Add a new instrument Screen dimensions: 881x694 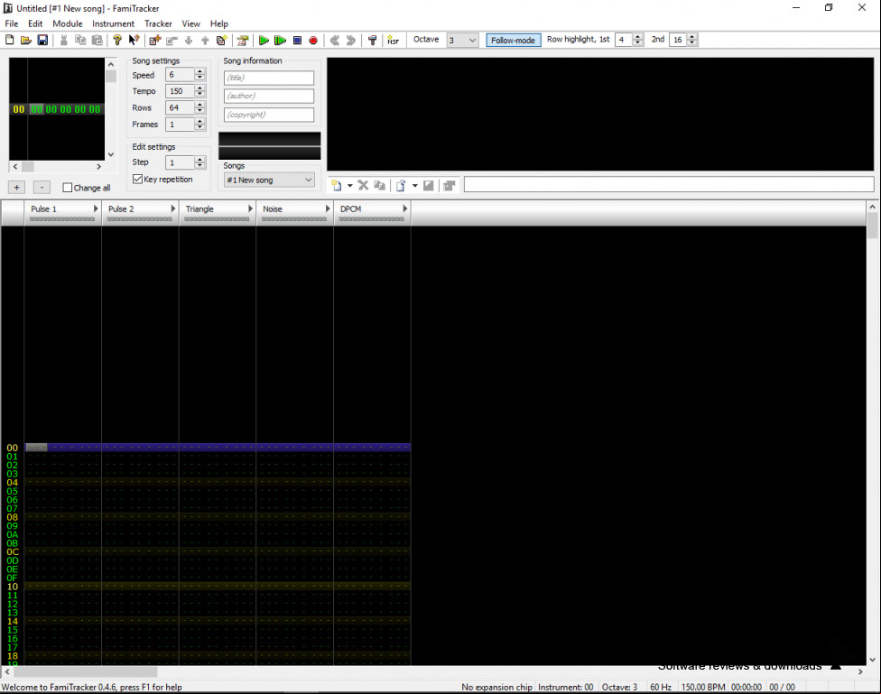click(337, 185)
